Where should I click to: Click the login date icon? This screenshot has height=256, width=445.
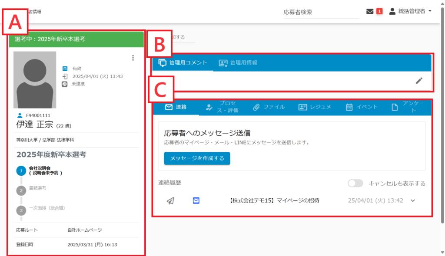click(x=65, y=76)
